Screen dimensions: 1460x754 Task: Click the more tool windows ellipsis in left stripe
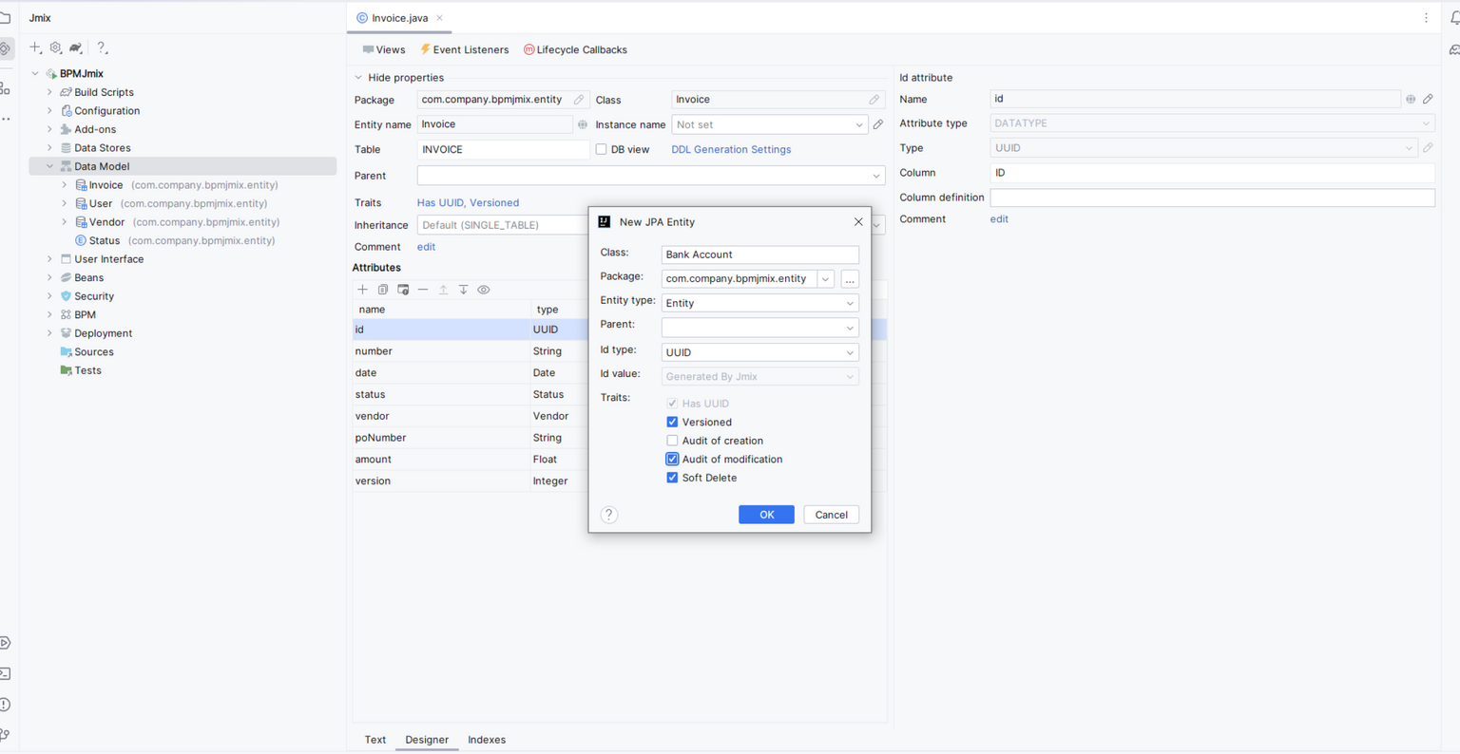(6, 120)
